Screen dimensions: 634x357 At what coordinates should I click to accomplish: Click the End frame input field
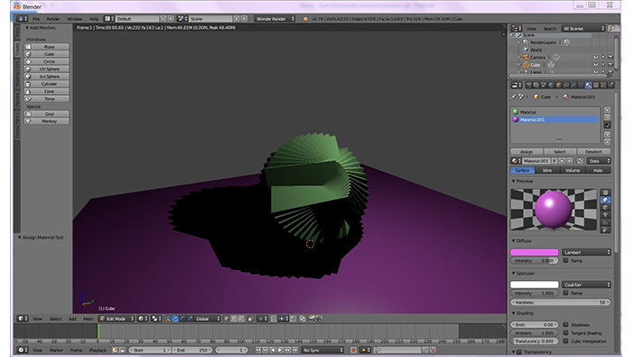point(193,350)
